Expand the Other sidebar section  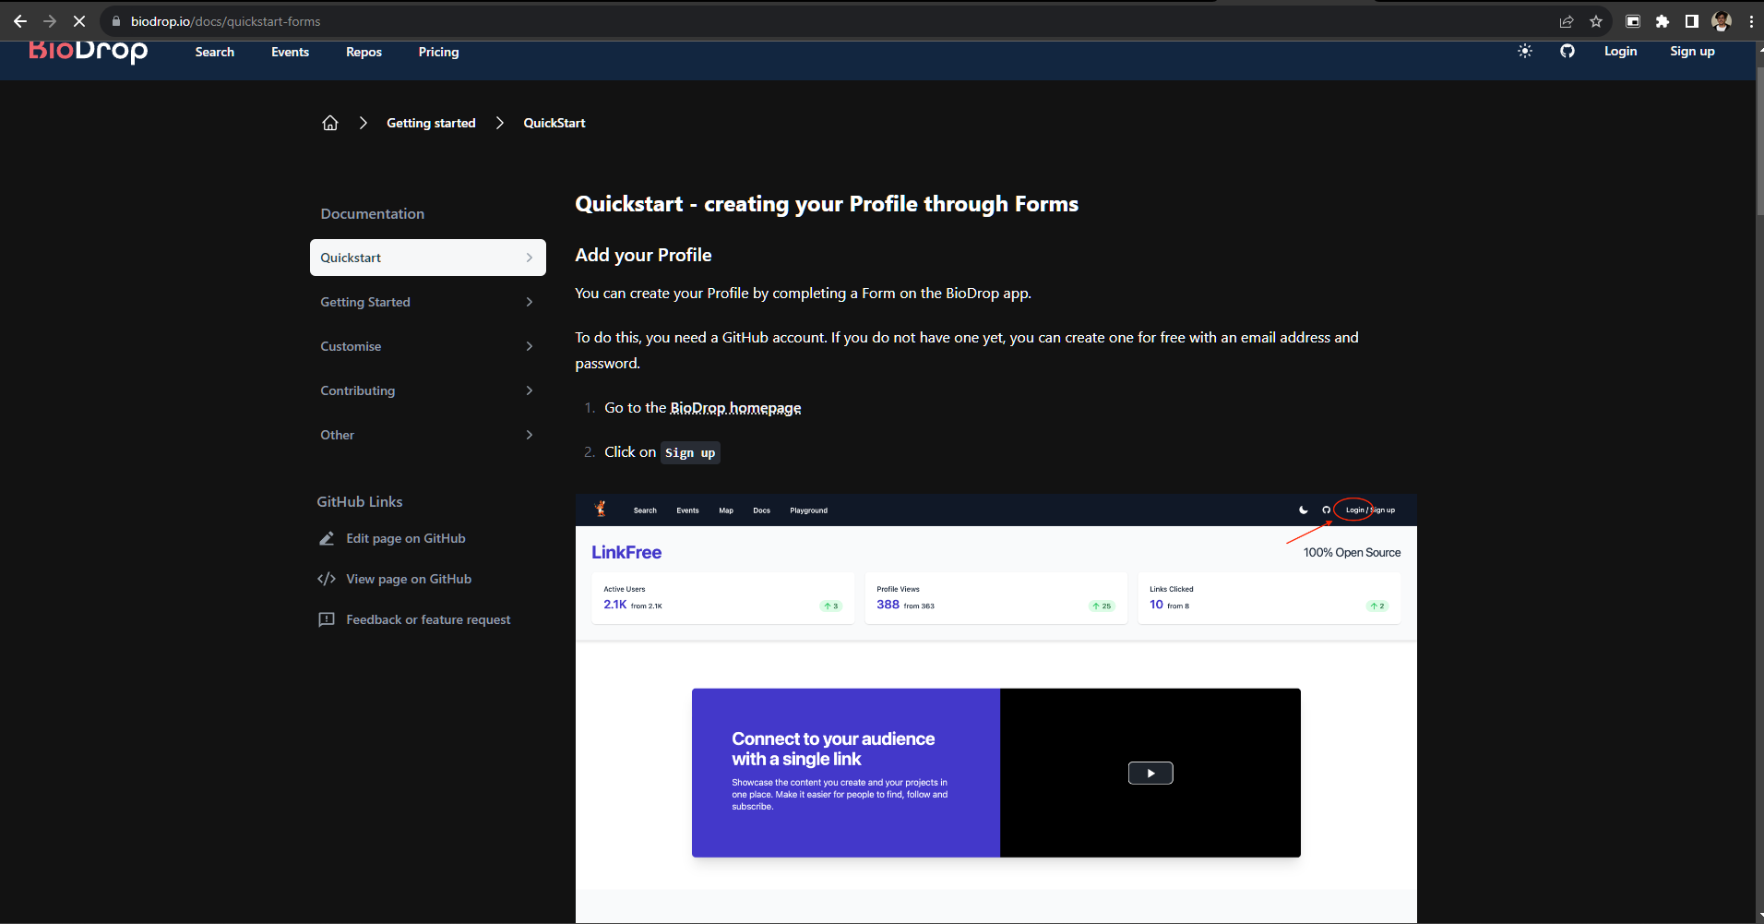click(427, 435)
